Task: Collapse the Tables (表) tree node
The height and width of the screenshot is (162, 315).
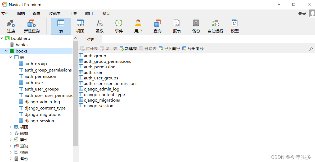Action: tap(11, 57)
